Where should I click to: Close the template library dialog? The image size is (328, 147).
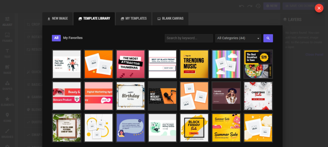coord(319,8)
